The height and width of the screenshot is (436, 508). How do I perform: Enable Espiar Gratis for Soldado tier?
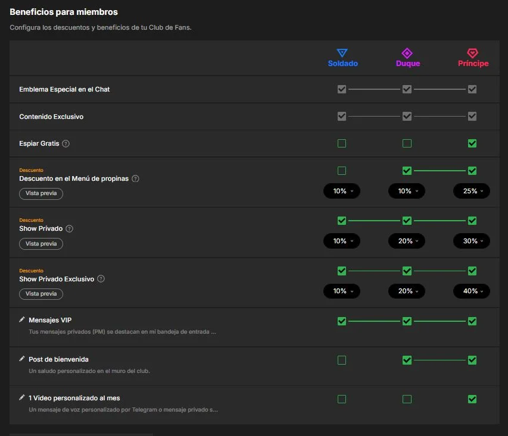pos(342,143)
